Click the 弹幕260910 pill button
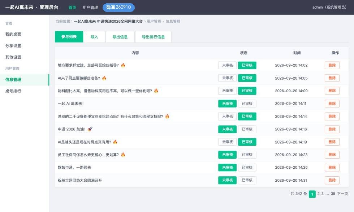 (118, 8)
